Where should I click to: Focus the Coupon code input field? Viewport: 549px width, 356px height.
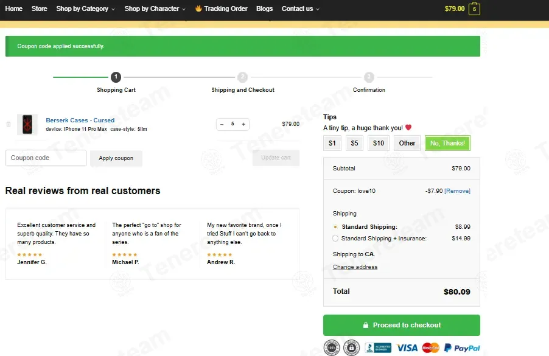(x=46, y=158)
